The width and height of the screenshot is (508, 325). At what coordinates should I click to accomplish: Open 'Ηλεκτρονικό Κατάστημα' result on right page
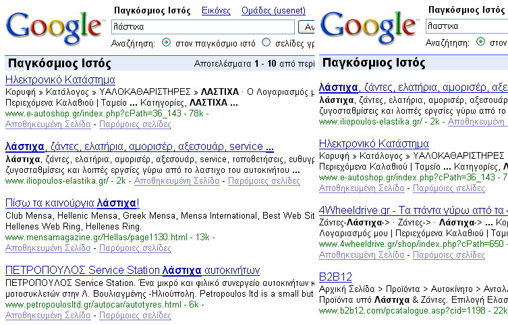374,144
